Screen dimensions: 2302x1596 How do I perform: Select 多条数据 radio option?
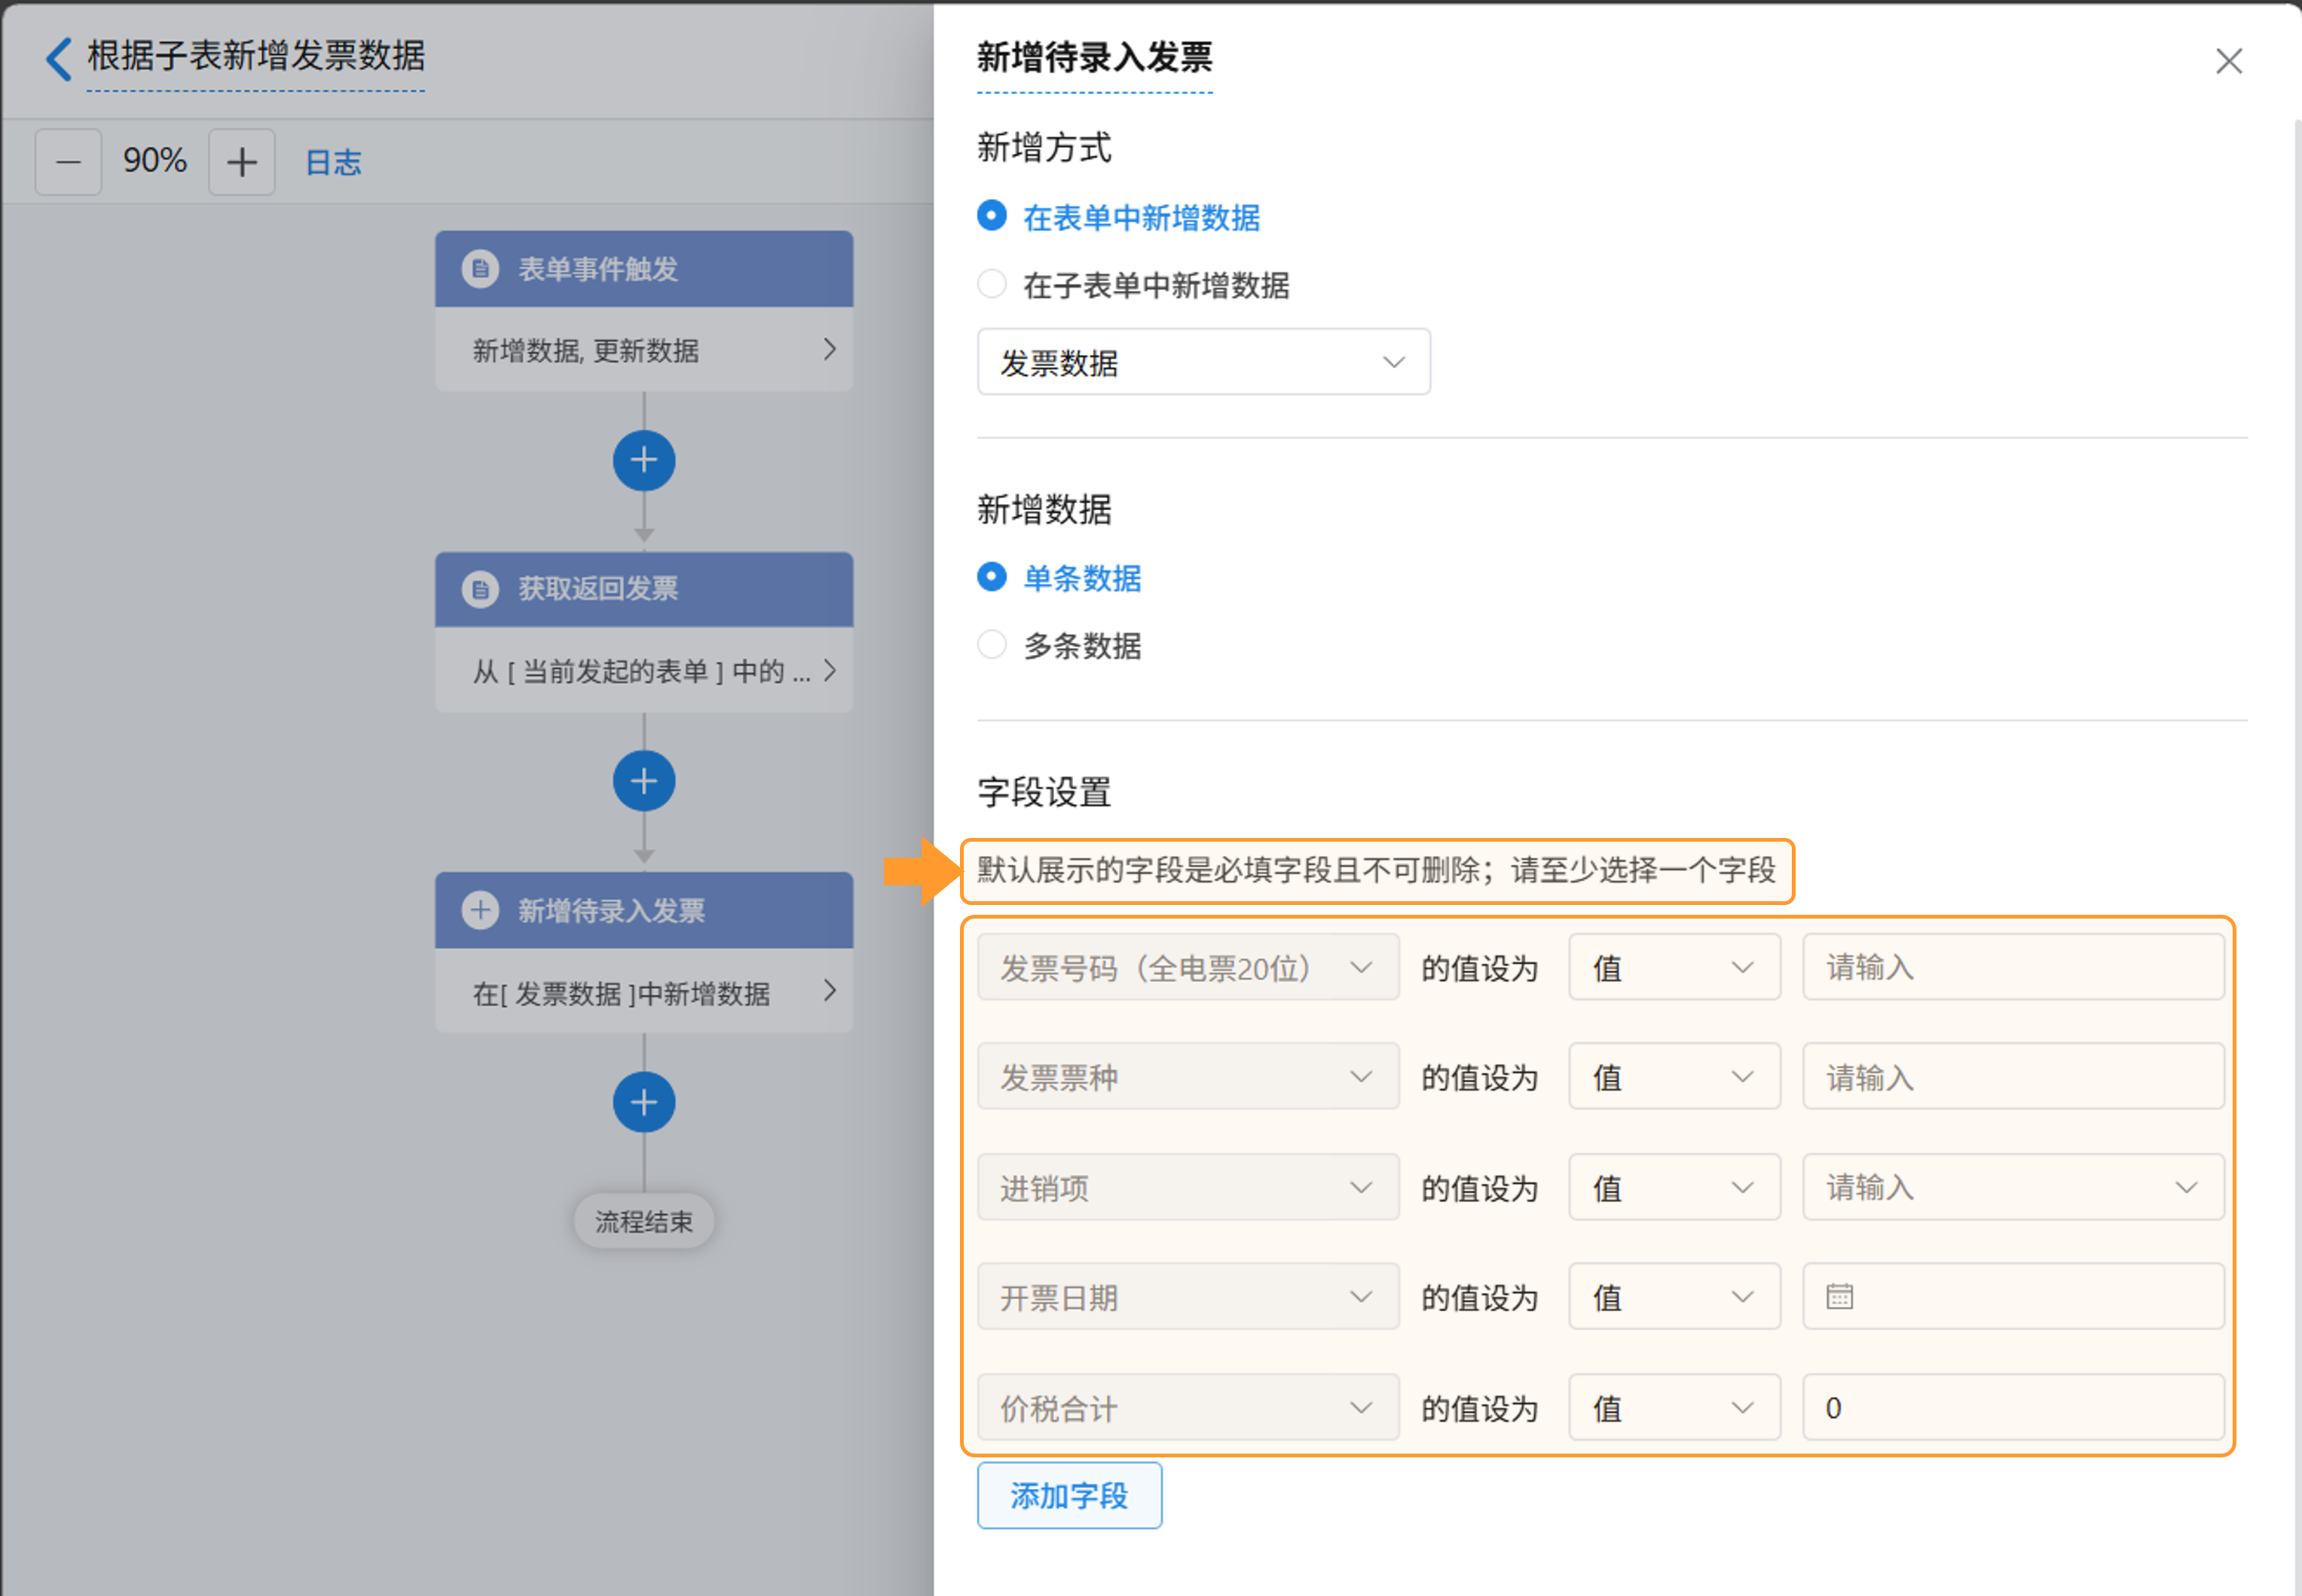(x=991, y=645)
